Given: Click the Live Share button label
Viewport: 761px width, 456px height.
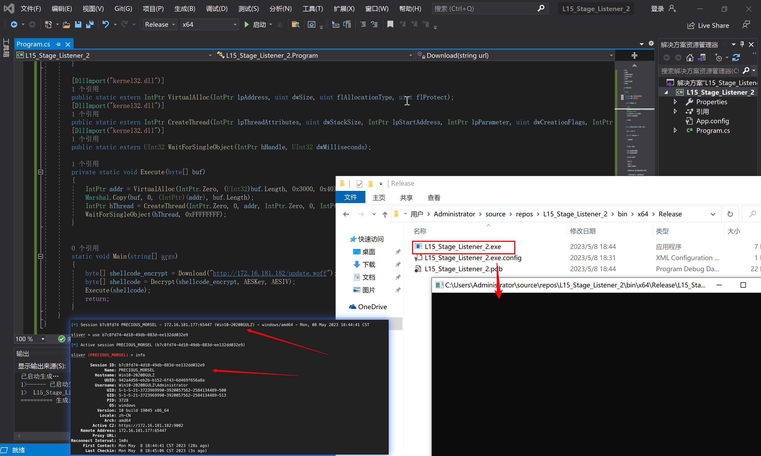Looking at the screenshot, I should 713,25.
